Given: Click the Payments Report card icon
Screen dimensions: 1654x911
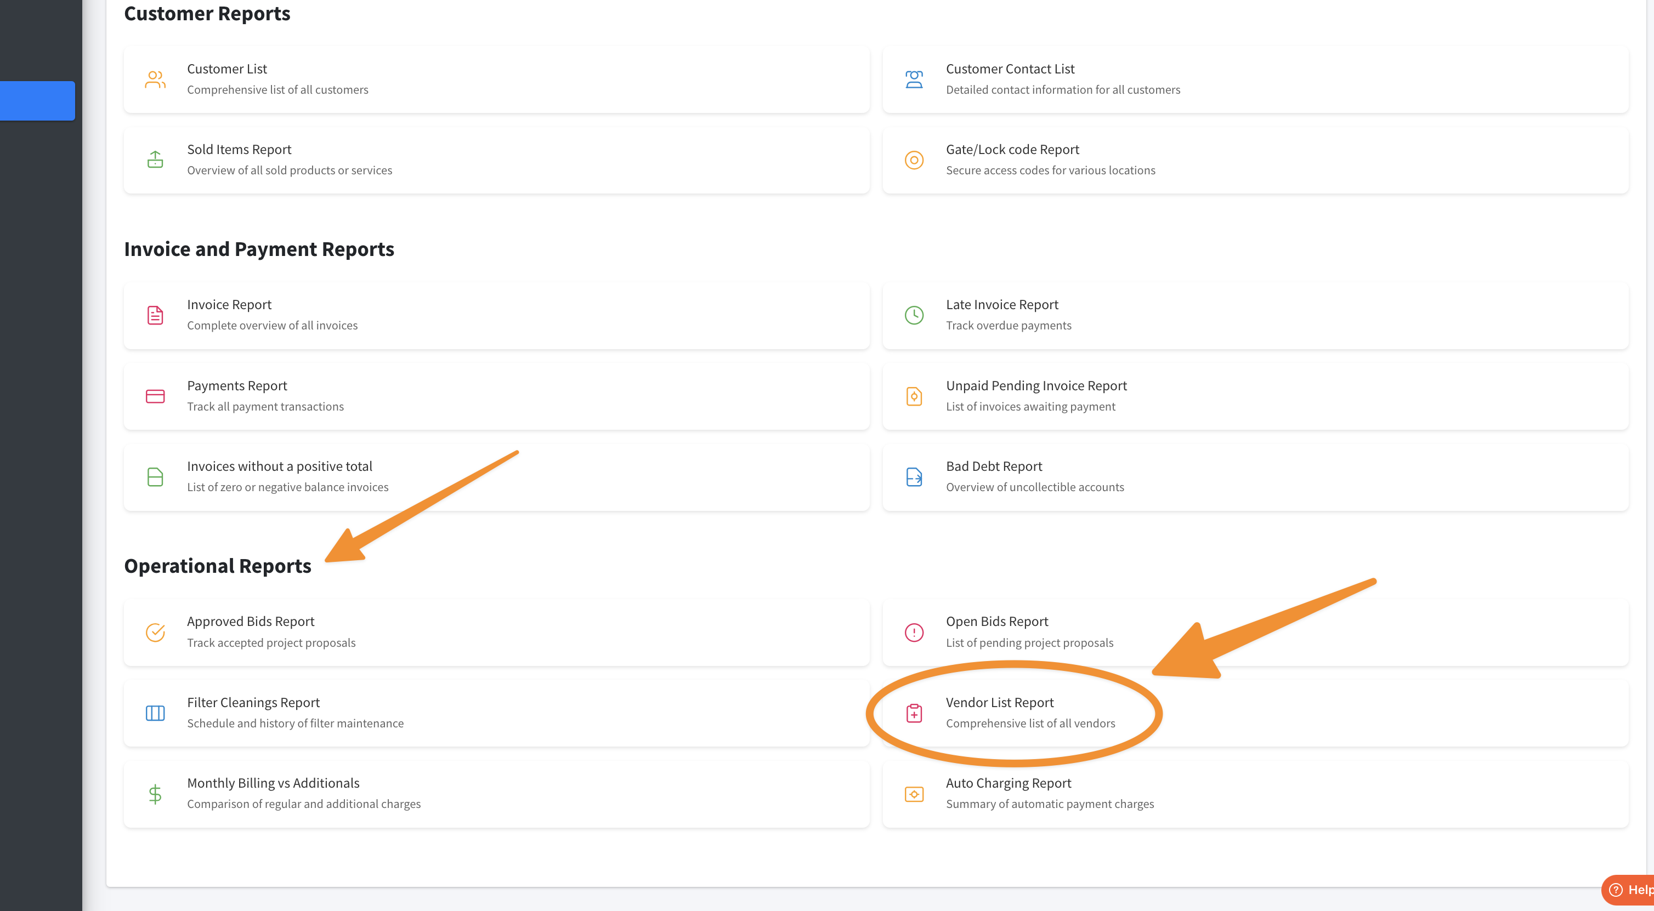Looking at the screenshot, I should 155,396.
